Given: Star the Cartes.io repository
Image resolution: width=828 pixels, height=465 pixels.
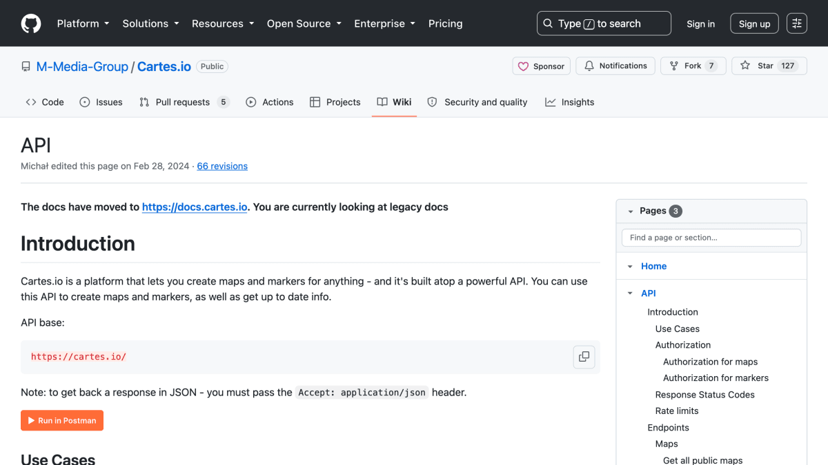Looking at the screenshot, I should coord(769,66).
